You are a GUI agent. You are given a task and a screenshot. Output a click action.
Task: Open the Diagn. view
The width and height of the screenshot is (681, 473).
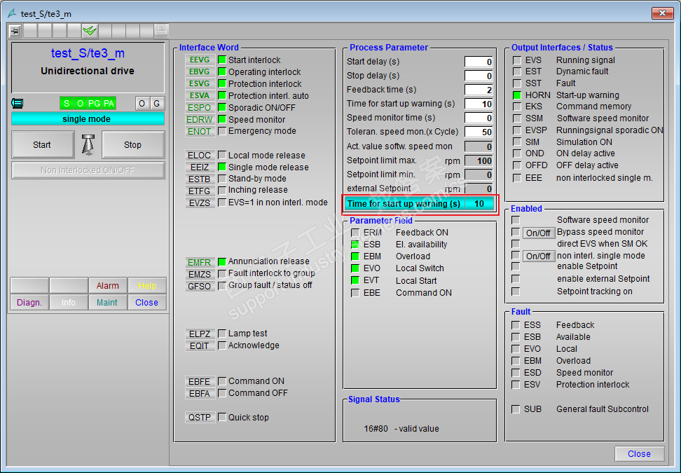pos(29,302)
